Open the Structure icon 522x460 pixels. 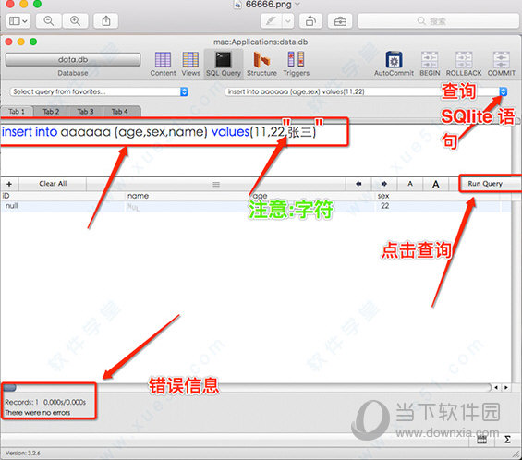pyautogui.click(x=261, y=60)
